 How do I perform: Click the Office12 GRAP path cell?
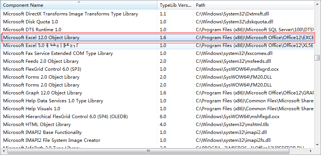(255, 93)
